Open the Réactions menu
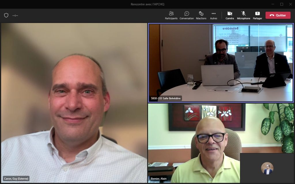Image resolution: width=295 pixels, height=184 pixels. (x=201, y=15)
